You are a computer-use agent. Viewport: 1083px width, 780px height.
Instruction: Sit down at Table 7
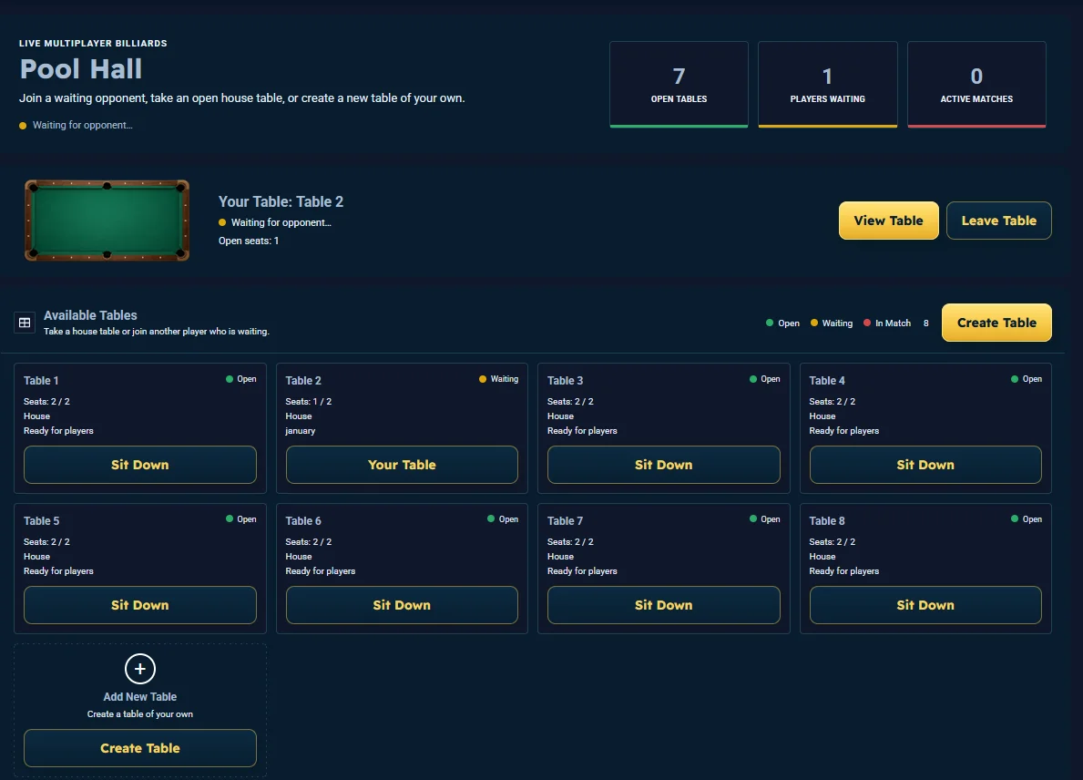tap(664, 605)
